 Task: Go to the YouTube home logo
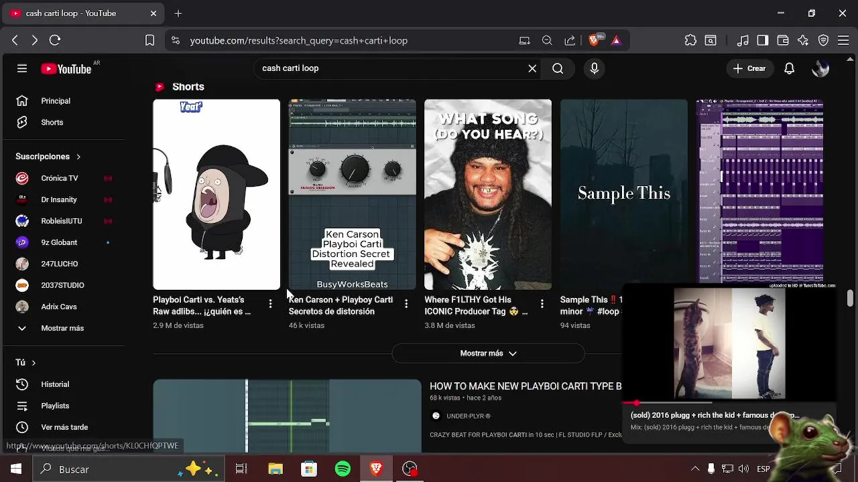point(66,69)
